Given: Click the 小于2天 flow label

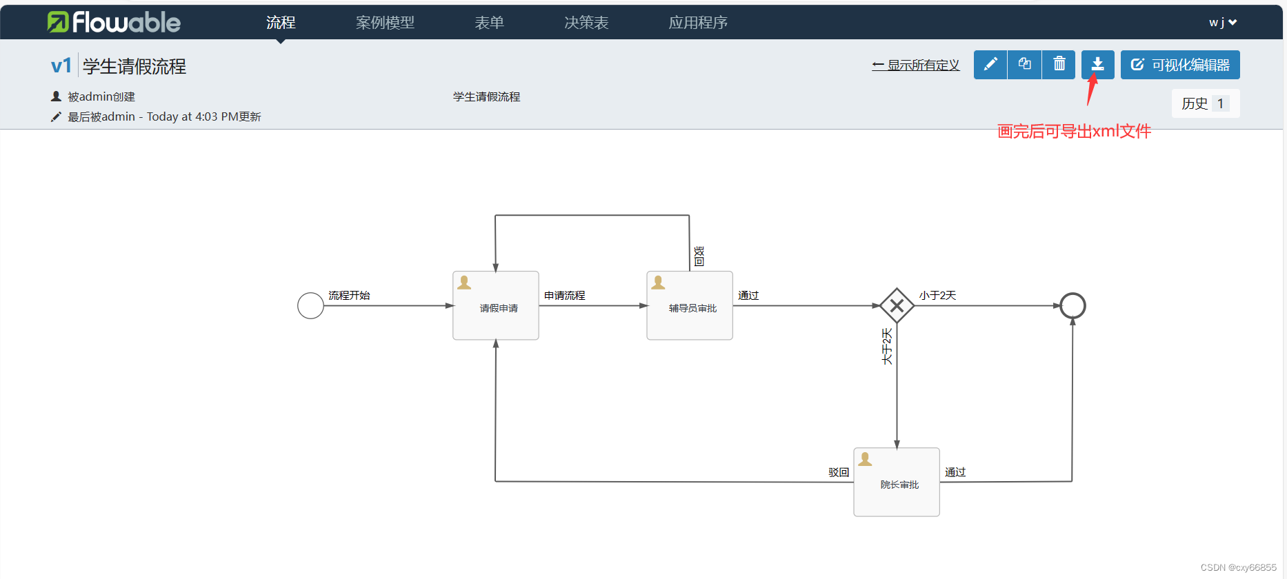Looking at the screenshot, I should 937,295.
